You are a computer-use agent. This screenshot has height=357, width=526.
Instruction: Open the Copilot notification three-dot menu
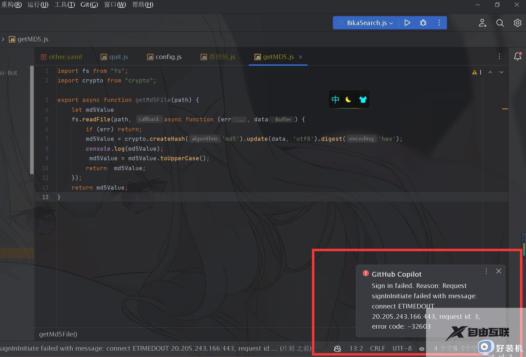(x=486, y=271)
